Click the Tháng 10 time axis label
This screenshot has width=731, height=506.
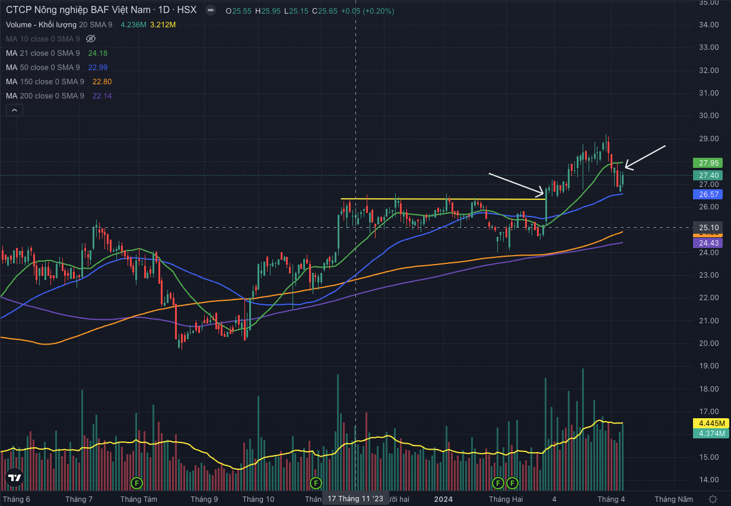click(258, 499)
